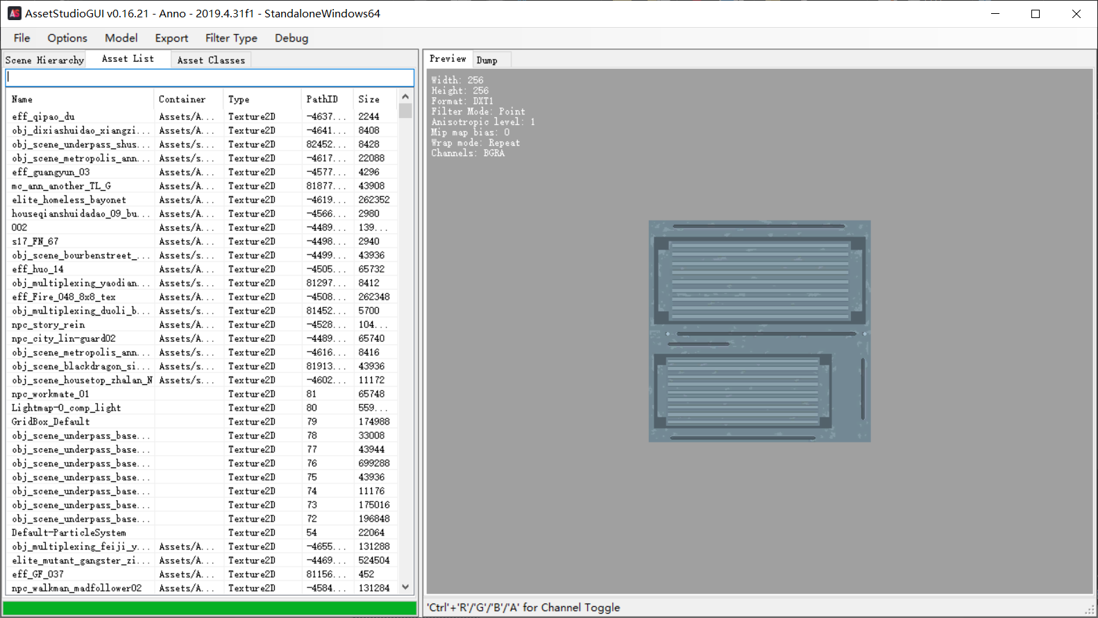Image resolution: width=1098 pixels, height=618 pixels.
Task: Click the size value 262352
Action: point(374,200)
